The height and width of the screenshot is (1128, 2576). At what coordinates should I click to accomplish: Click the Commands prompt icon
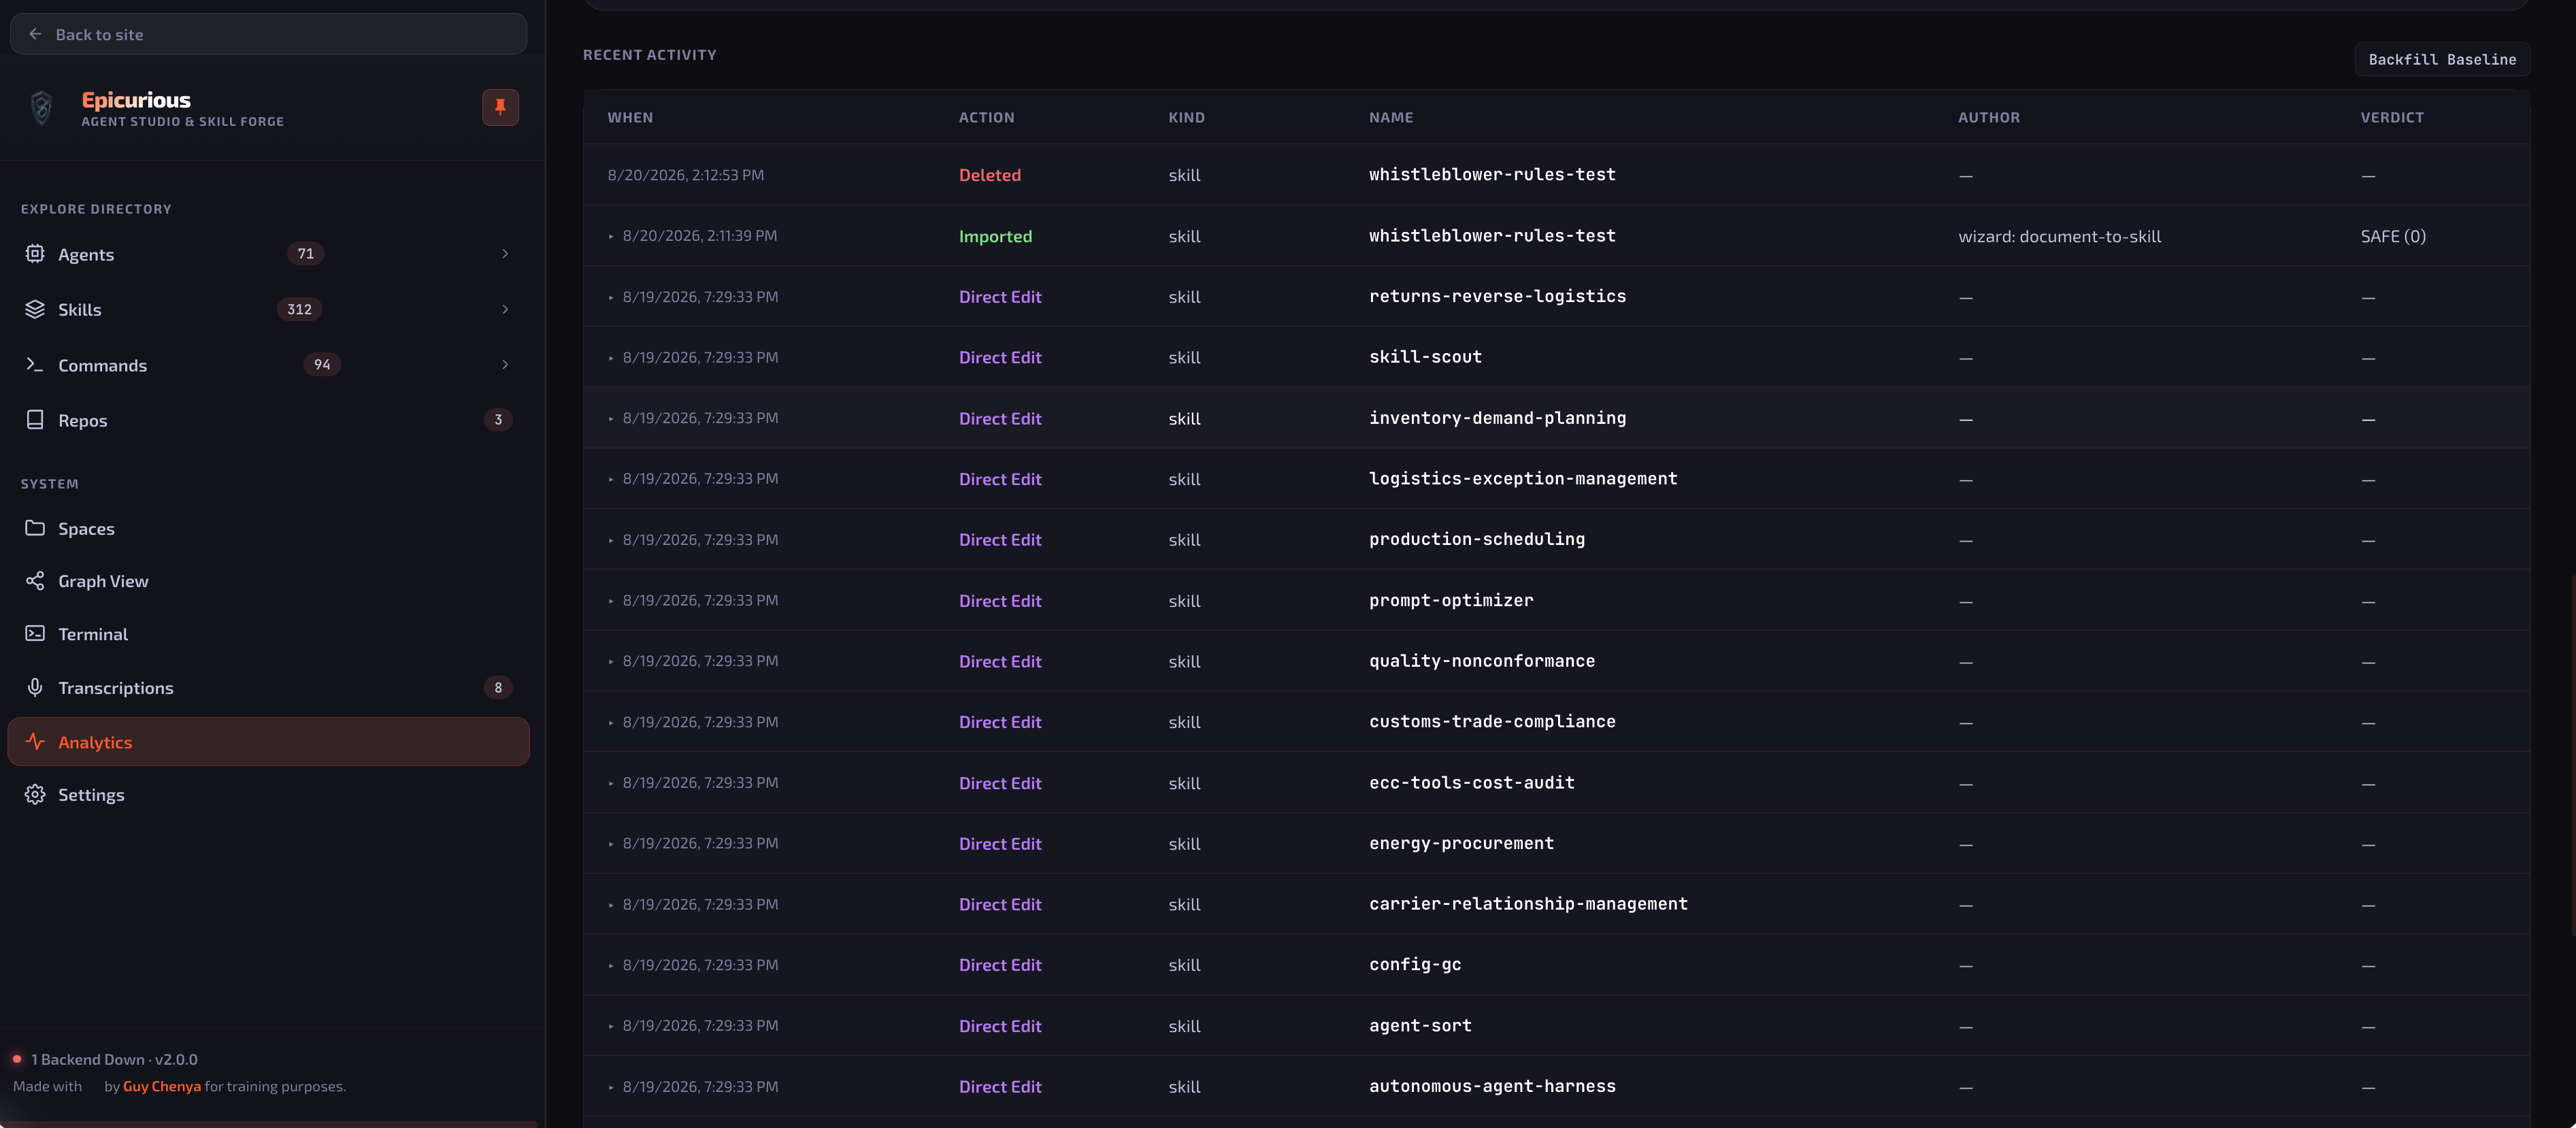[x=35, y=364]
